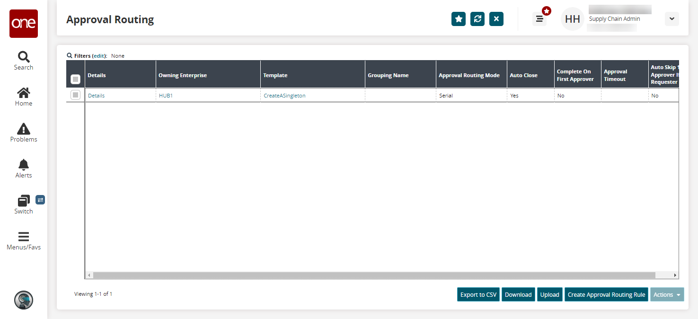The width and height of the screenshot is (698, 319).
Task: Open the favorites list menu icon
Action: [x=539, y=19]
